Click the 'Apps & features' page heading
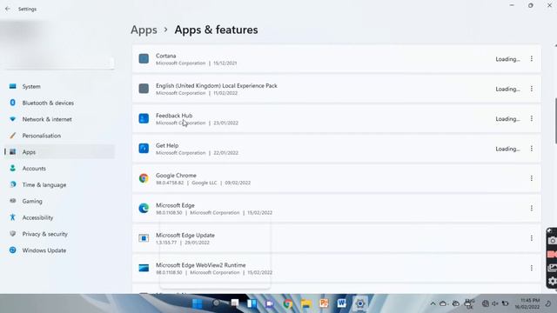The width and height of the screenshot is (557, 313). (216, 30)
